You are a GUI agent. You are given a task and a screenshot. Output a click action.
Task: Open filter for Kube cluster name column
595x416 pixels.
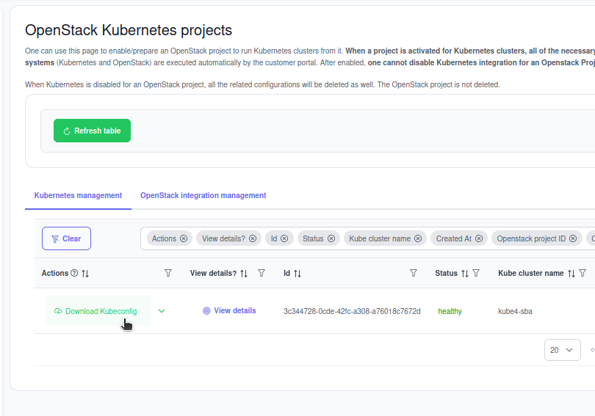tap(583, 273)
